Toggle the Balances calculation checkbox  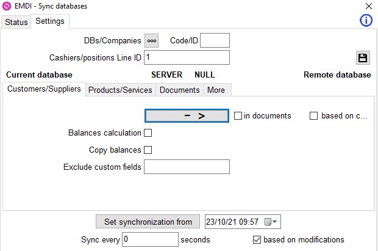tap(148, 133)
